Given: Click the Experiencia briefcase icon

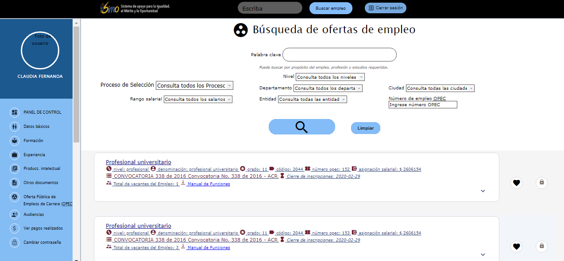Looking at the screenshot, I should [x=15, y=155].
